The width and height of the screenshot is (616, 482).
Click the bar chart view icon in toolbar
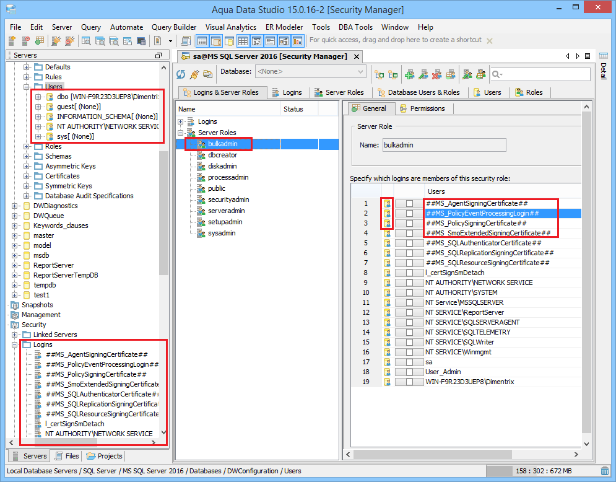(x=297, y=40)
